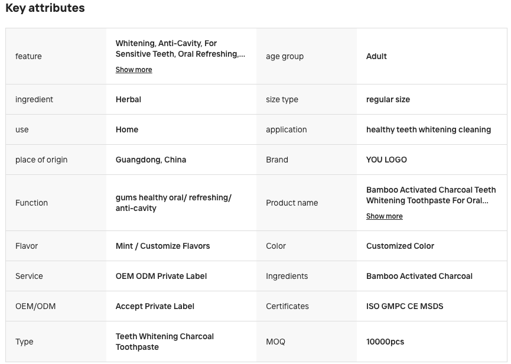The image size is (511, 364).
Task: Click Bamboo Activated Charcoal Teeth product name
Action: [431, 195]
